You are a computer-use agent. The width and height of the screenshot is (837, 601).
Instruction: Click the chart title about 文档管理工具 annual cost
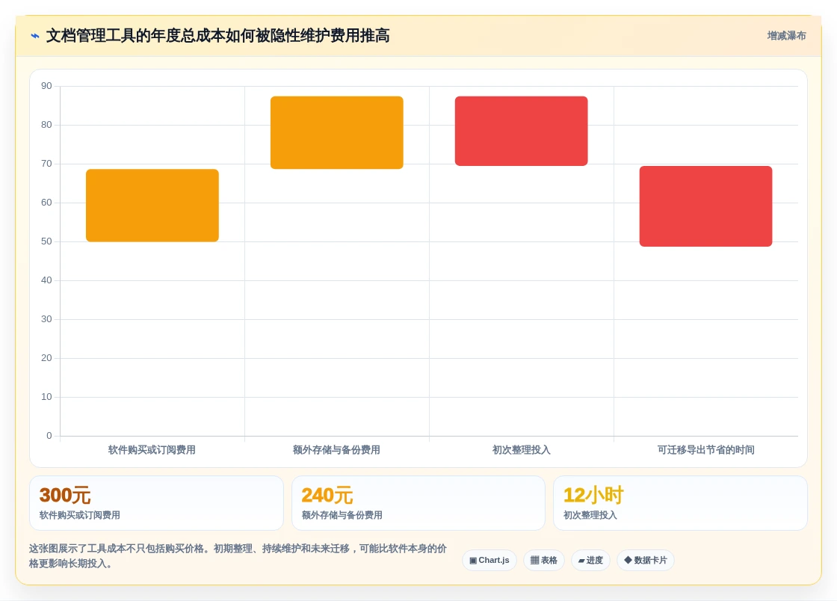tap(217, 36)
